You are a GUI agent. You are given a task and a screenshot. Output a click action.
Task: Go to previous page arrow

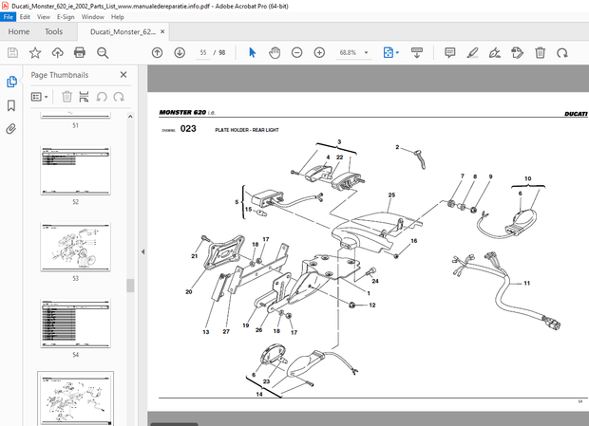(157, 52)
